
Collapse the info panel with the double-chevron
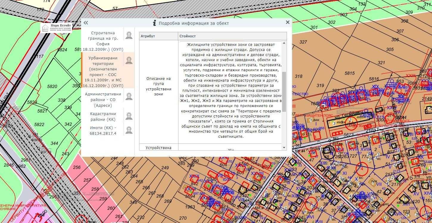86,22
